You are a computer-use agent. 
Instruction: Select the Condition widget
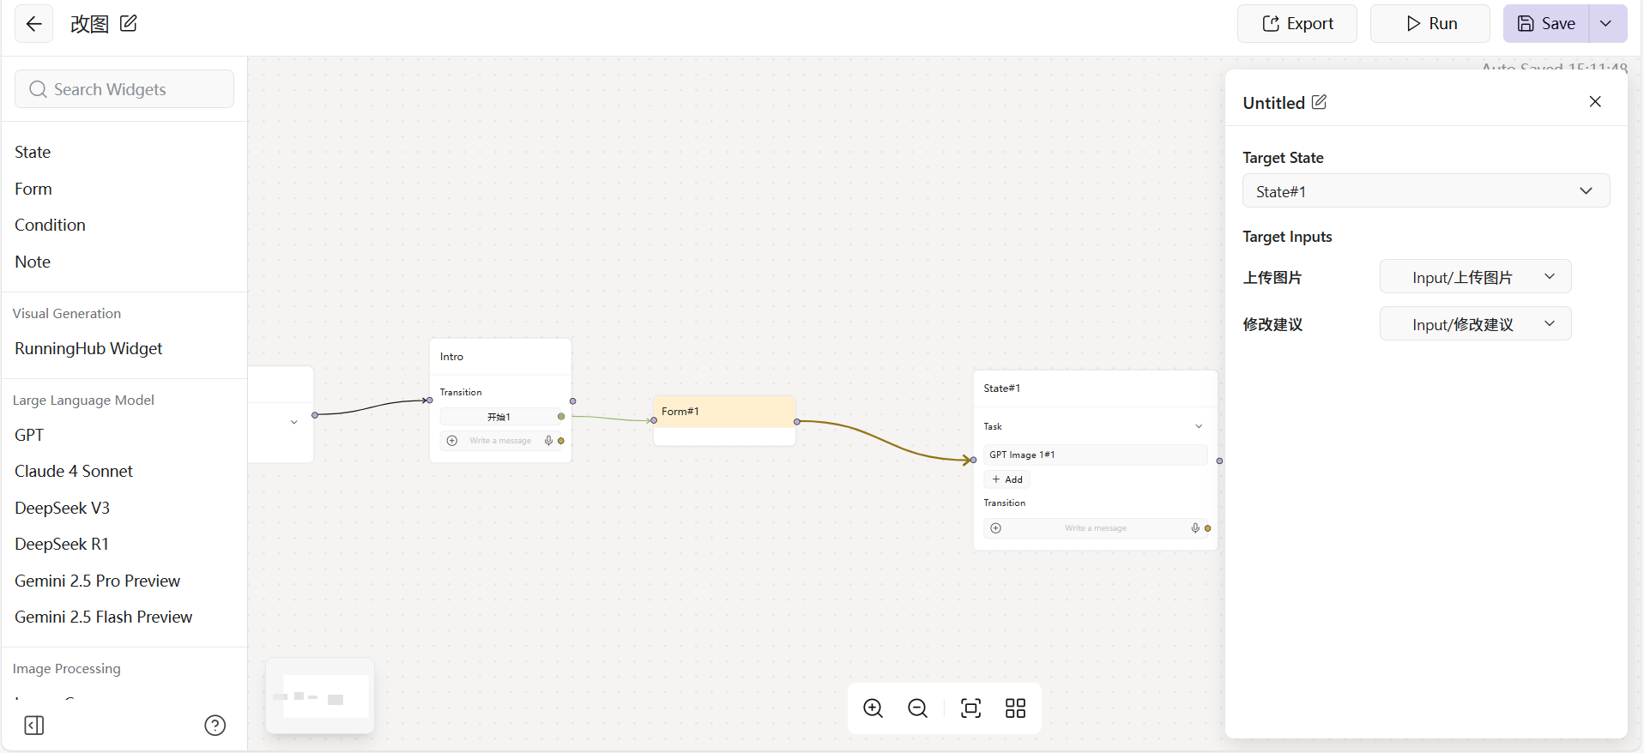point(50,225)
